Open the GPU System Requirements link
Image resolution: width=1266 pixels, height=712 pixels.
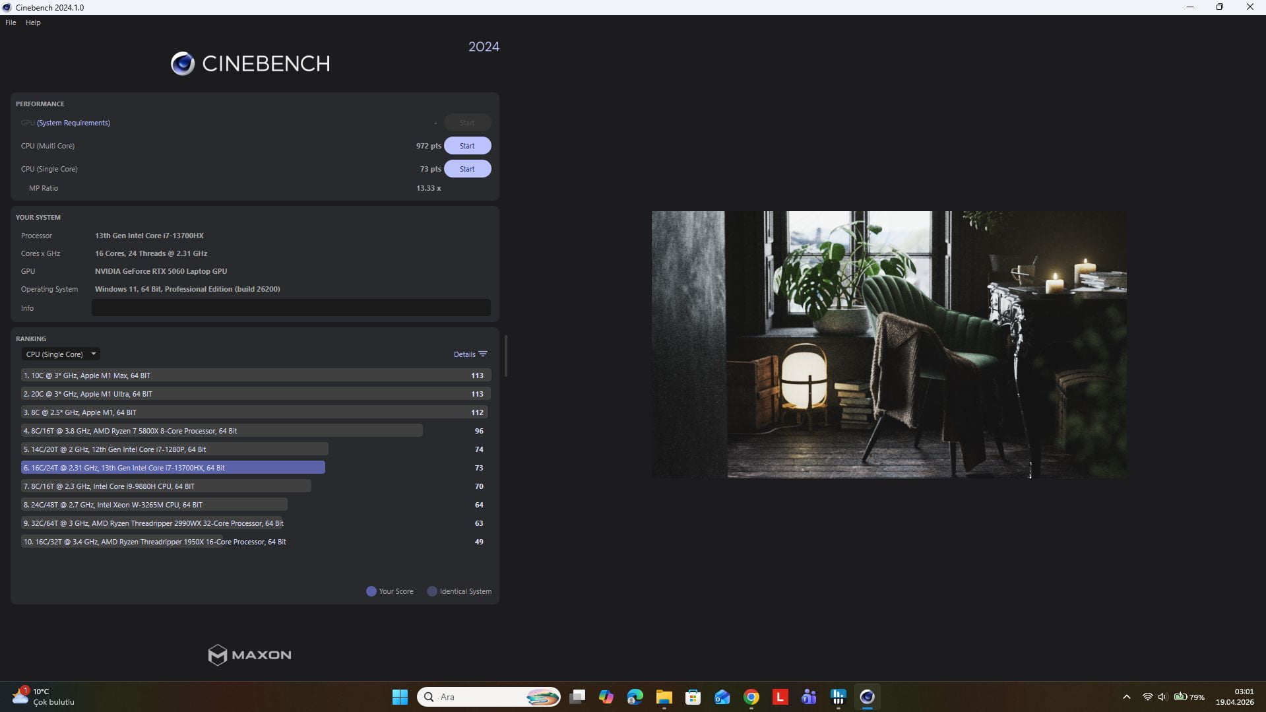(73, 123)
